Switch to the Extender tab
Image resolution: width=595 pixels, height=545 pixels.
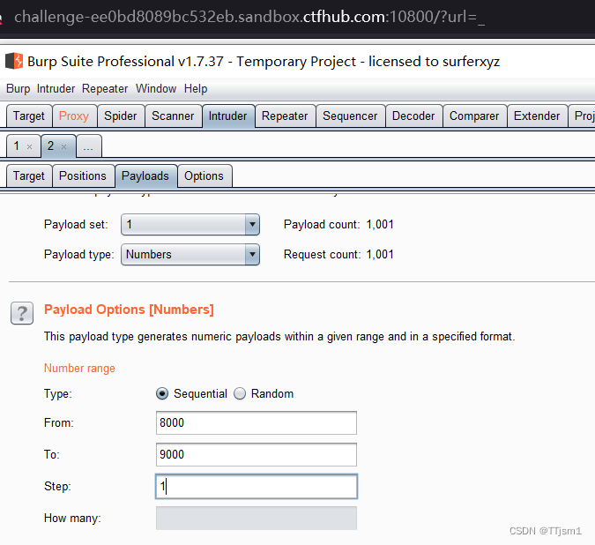tap(537, 116)
